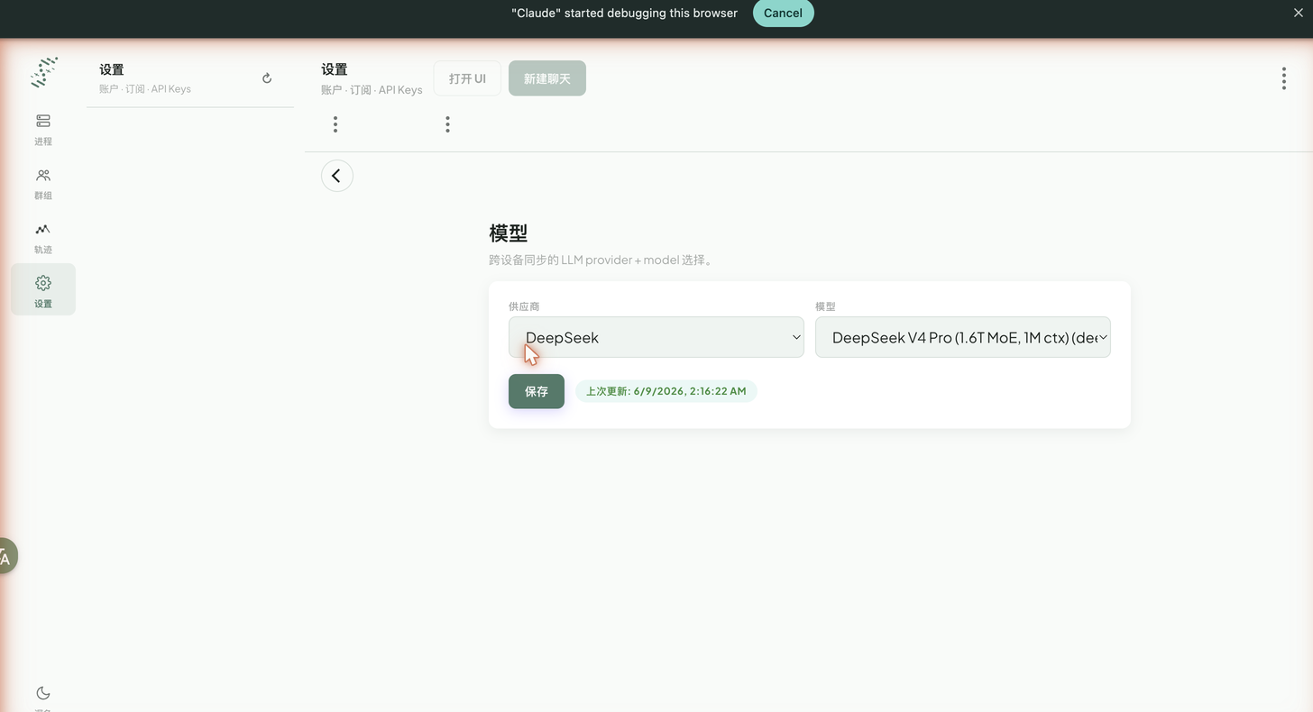This screenshot has height=712, width=1313.
Task: Toggle dark mode moon icon
Action: [43, 693]
